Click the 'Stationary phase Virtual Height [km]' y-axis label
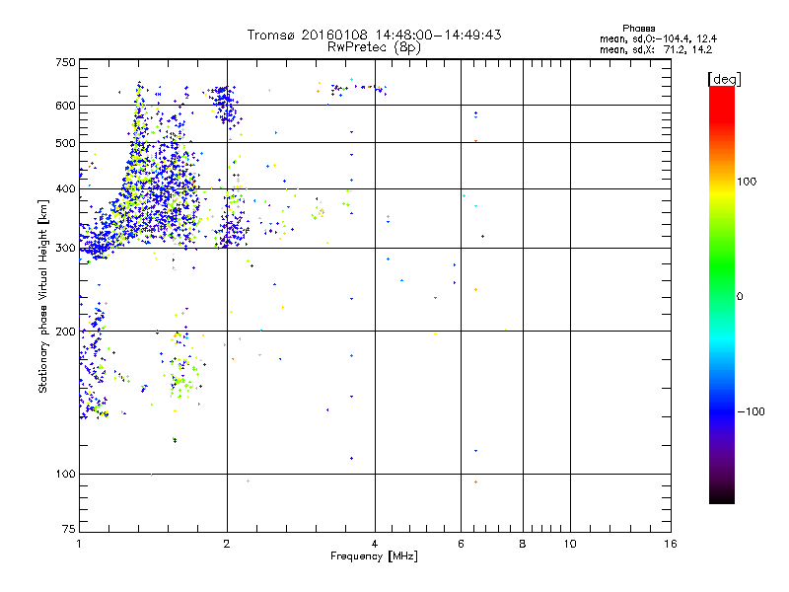This screenshot has width=789, height=592. pyautogui.click(x=43, y=297)
